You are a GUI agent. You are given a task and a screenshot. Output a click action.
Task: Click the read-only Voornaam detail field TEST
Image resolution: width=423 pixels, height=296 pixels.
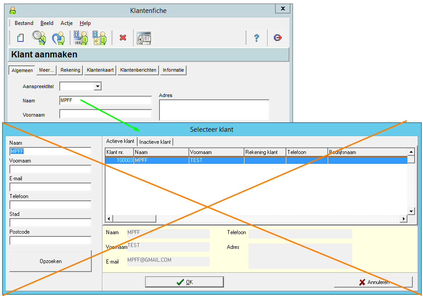pos(168,247)
